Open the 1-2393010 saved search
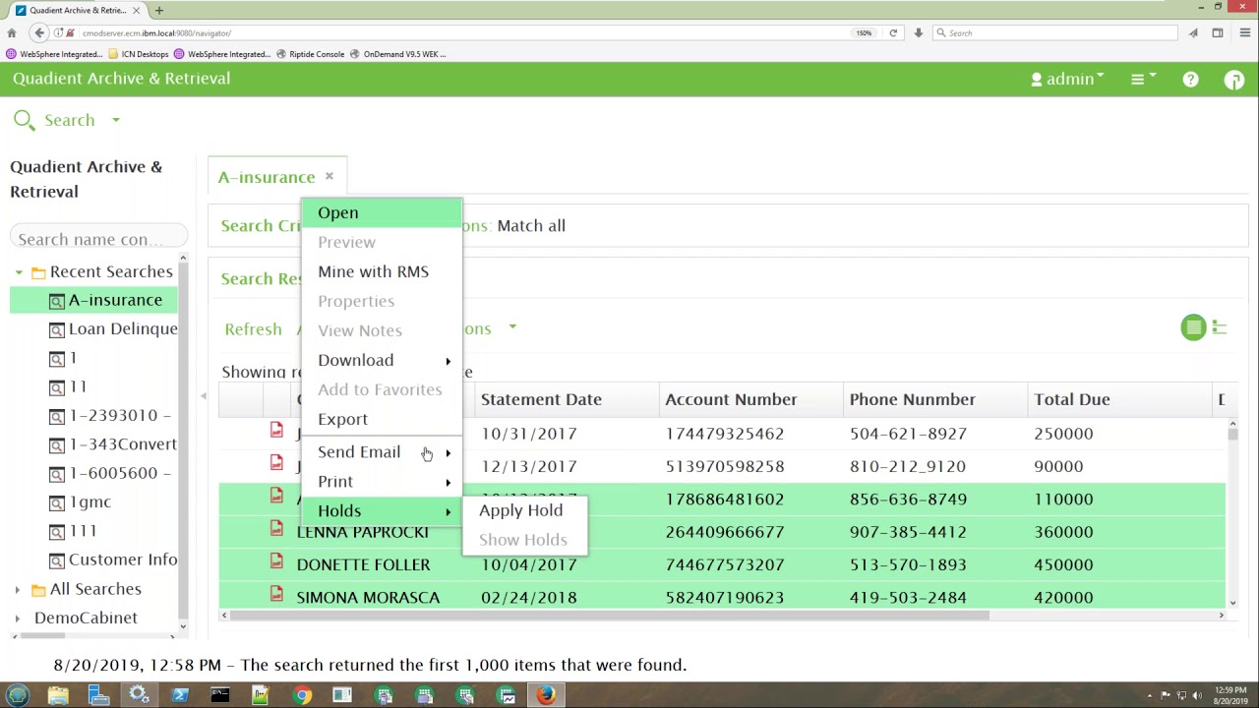 110,415
